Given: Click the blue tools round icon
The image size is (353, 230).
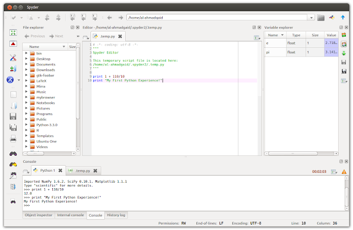Looking at the screenshot, I should [x=10, y=80].
